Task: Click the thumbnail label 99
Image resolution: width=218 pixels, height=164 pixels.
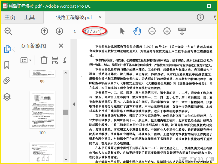Action: coord(42,81)
